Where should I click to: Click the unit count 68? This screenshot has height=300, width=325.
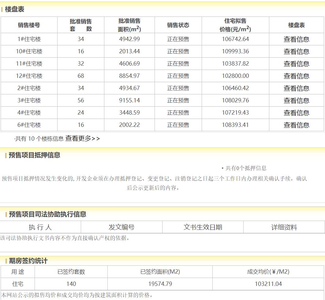tap(80, 76)
